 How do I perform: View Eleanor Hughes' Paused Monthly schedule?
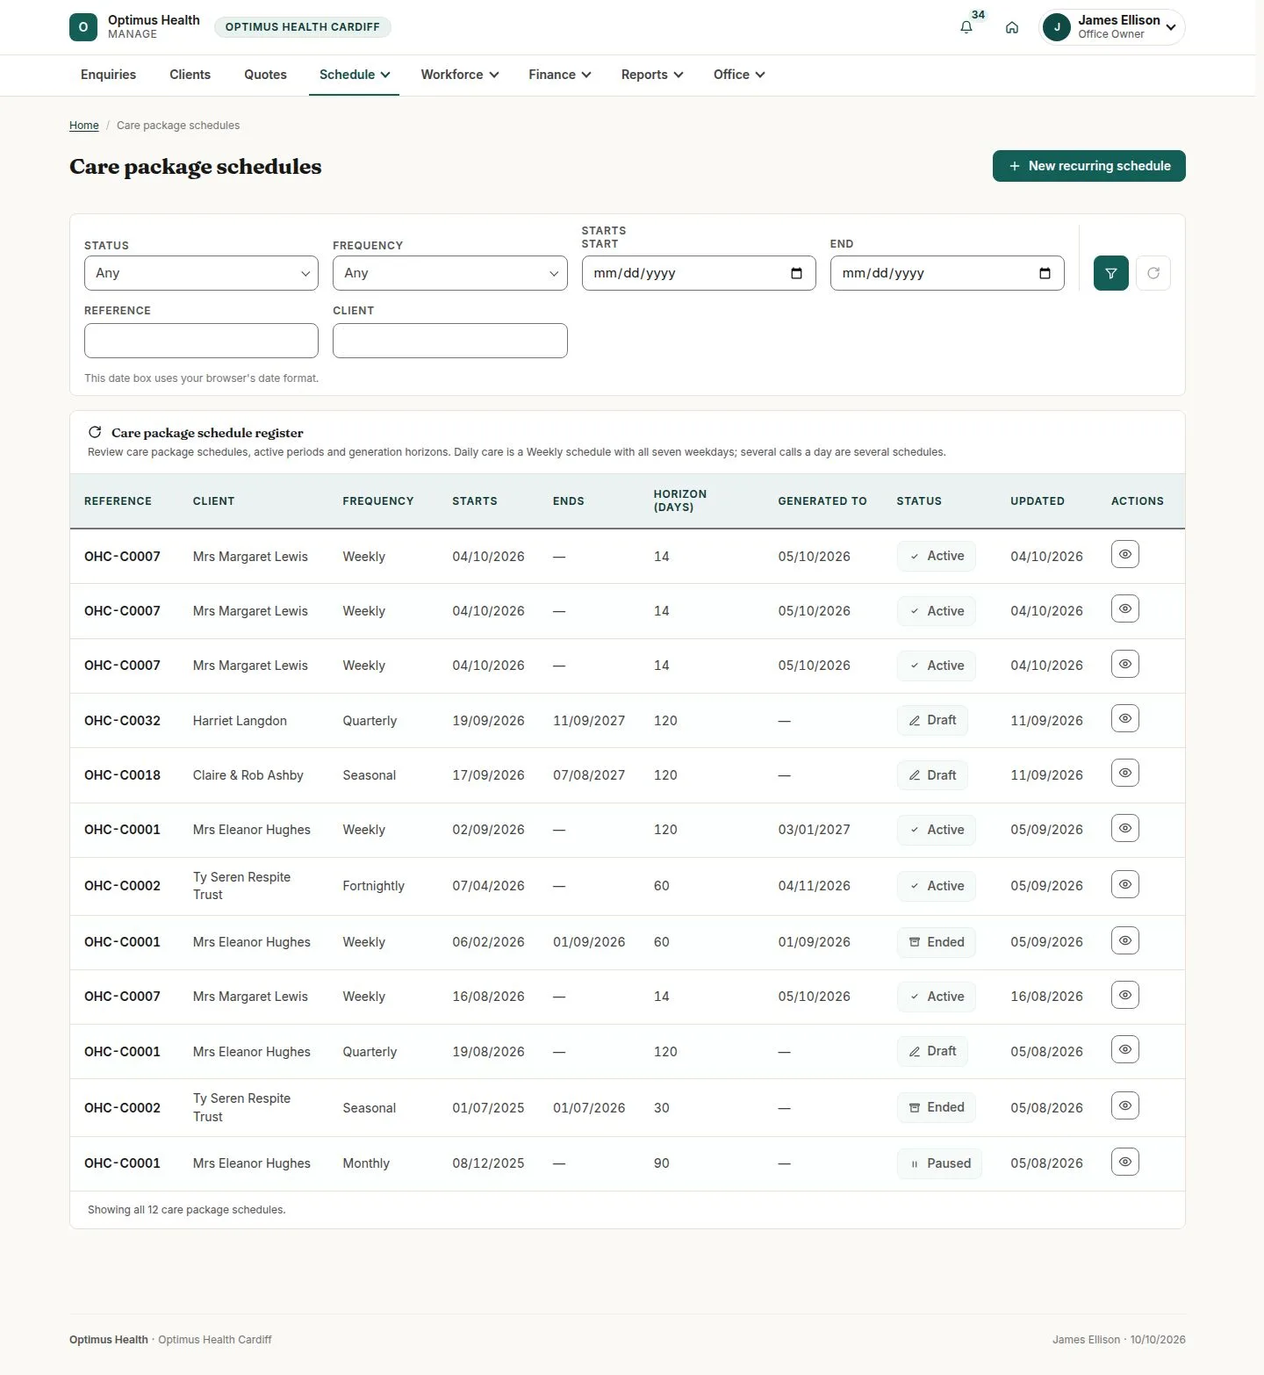pos(1125,1162)
